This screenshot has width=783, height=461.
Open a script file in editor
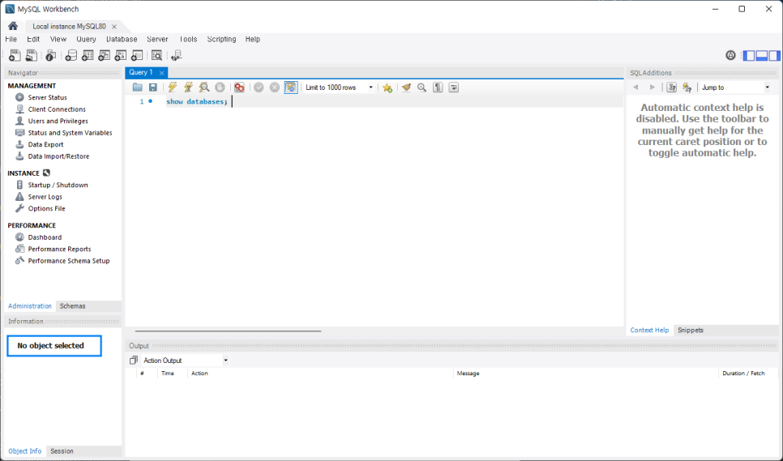[137, 88]
